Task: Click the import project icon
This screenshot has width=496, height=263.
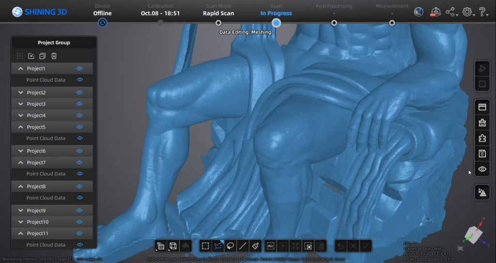Action: [x=31, y=56]
